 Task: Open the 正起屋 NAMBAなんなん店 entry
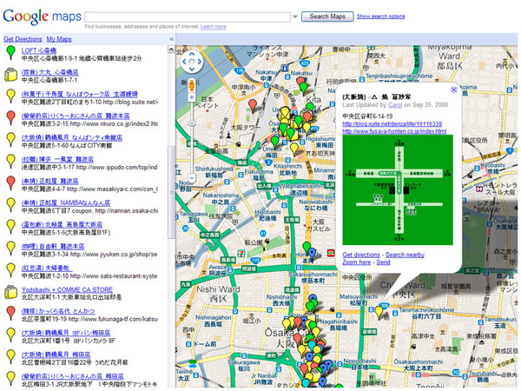pyautogui.click(x=66, y=202)
